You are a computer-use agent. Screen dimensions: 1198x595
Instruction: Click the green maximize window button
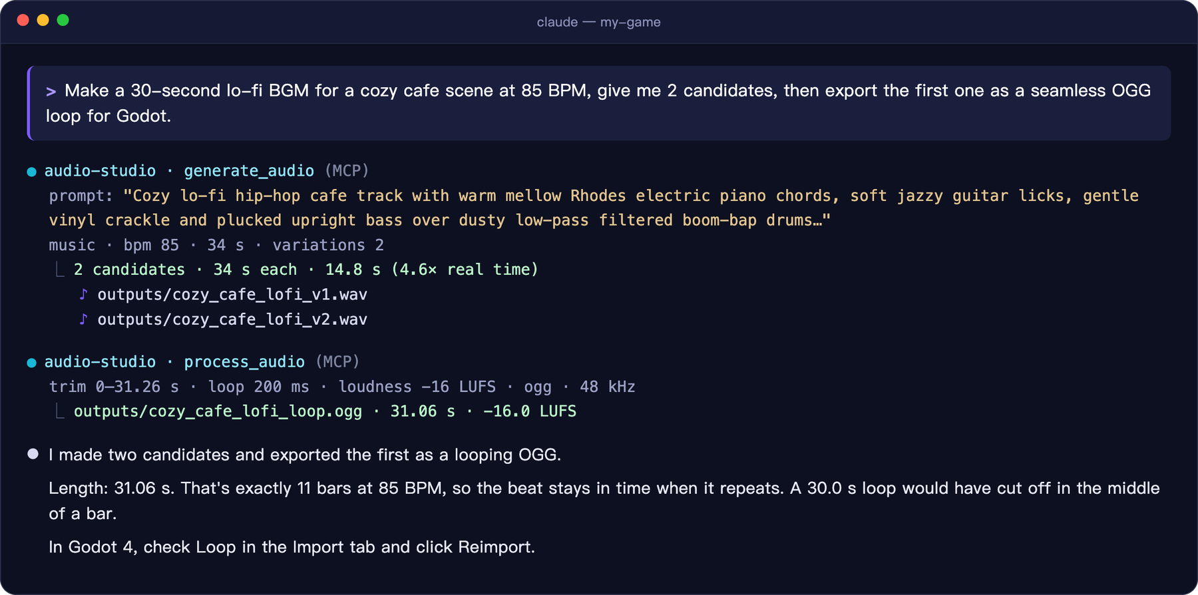pos(63,20)
